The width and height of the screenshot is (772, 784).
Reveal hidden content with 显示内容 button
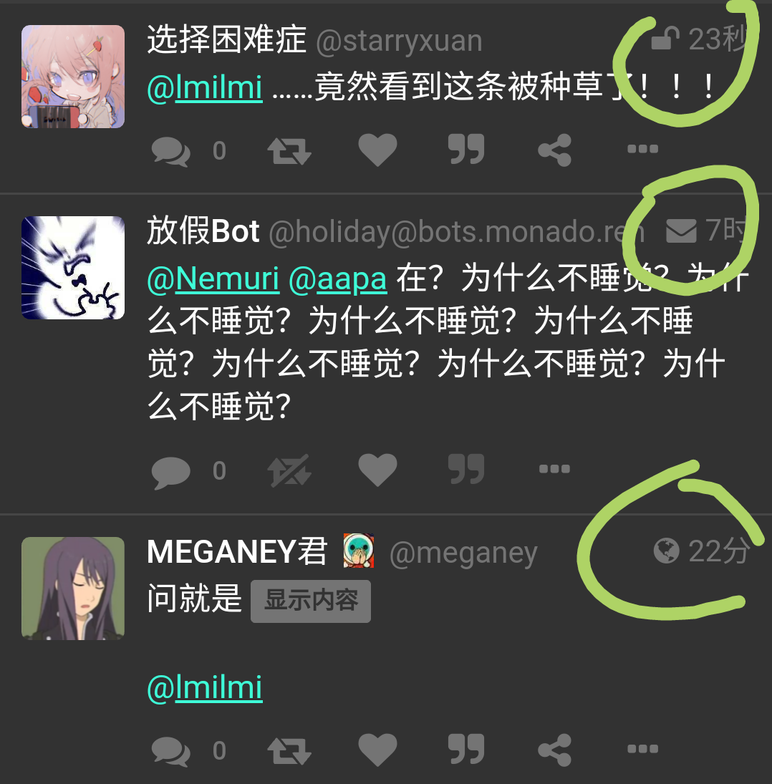pos(311,601)
